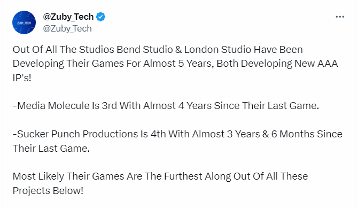Viewport: 358px width, 209px height.
Task: Open the Zuby_Tech profile avatar
Action: [24, 22]
